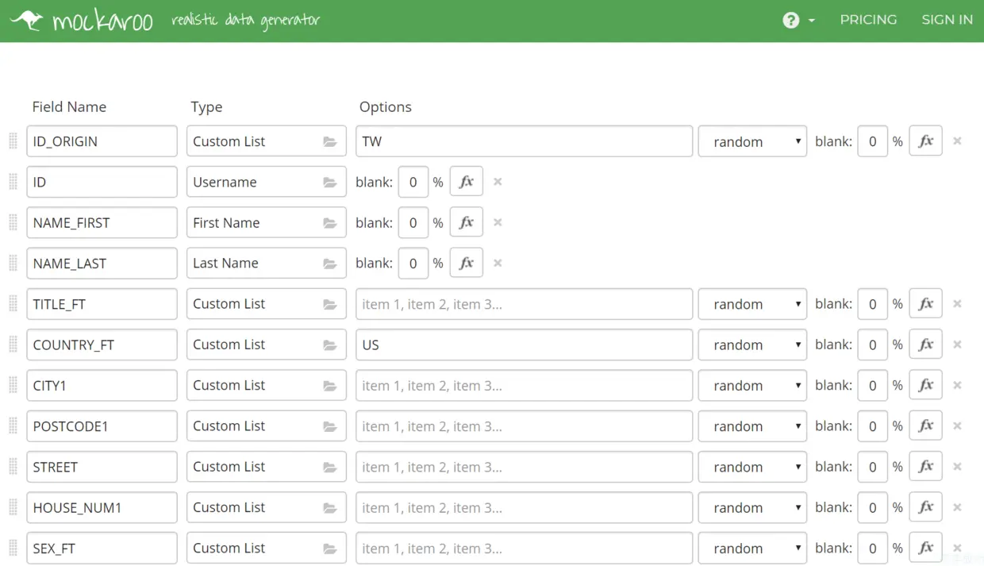Click the options list input for TITLE_FT

point(524,304)
